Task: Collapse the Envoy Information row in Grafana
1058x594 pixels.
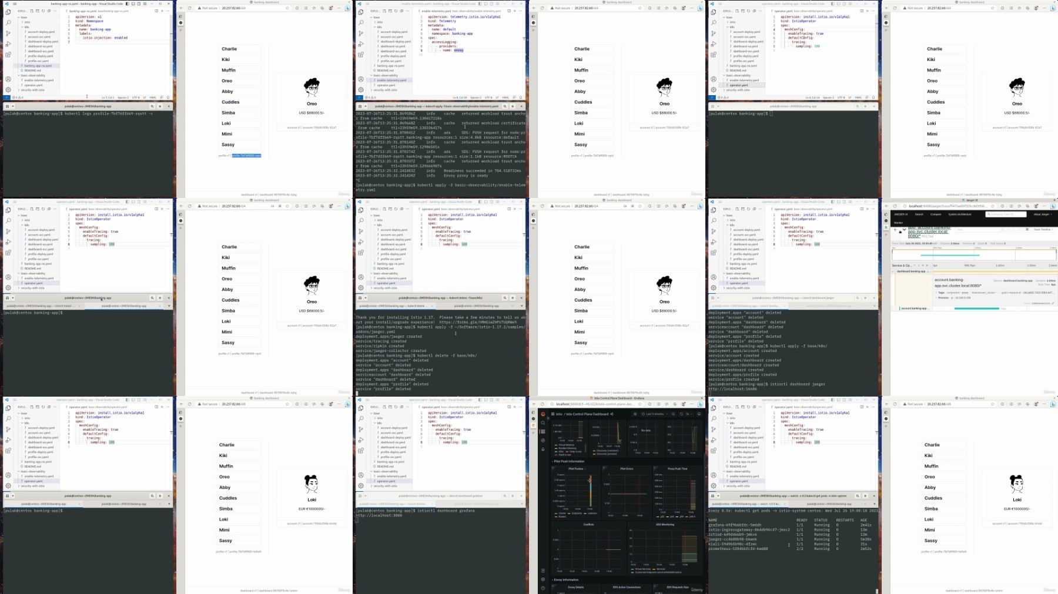Action: pyautogui.click(x=566, y=579)
